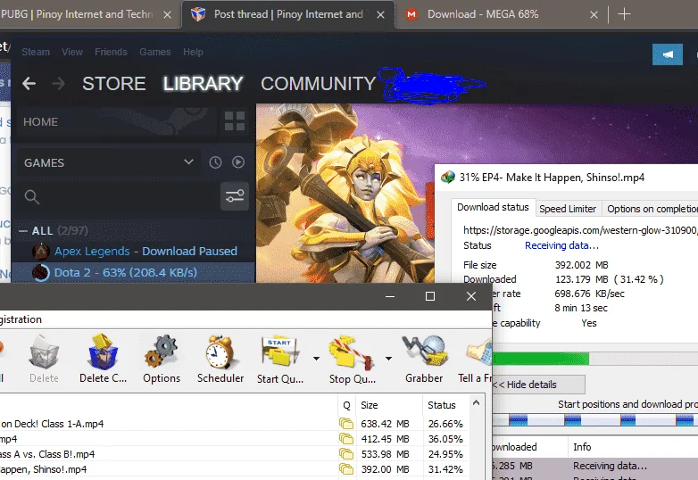Open the Steam menu
Image resolution: width=698 pixels, height=480 pixels.
coord(36,52)
